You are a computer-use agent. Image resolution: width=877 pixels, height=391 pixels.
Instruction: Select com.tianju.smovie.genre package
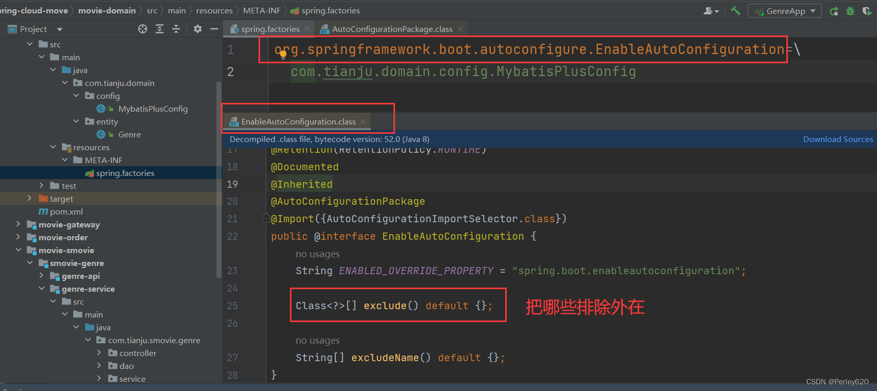click(154, 340)
